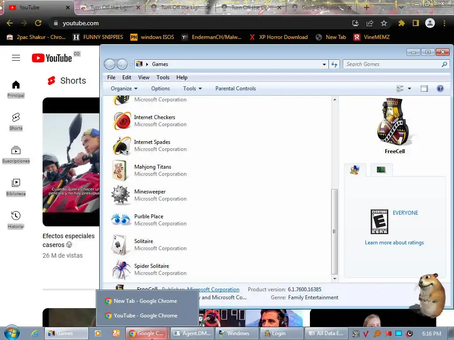Select Internet Spades game icon

coord(121,145)
